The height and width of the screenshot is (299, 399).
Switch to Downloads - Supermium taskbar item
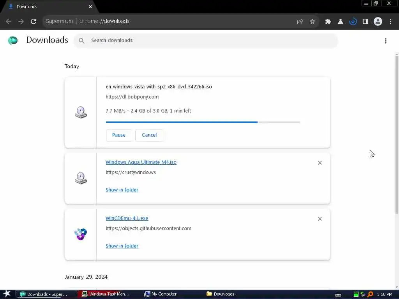pyautogui.click(x=46, y=294)
